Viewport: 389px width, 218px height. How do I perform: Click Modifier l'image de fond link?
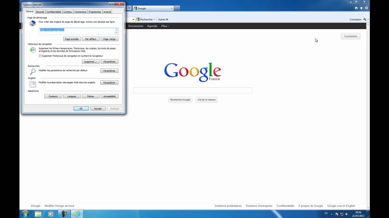click(59, 206)
